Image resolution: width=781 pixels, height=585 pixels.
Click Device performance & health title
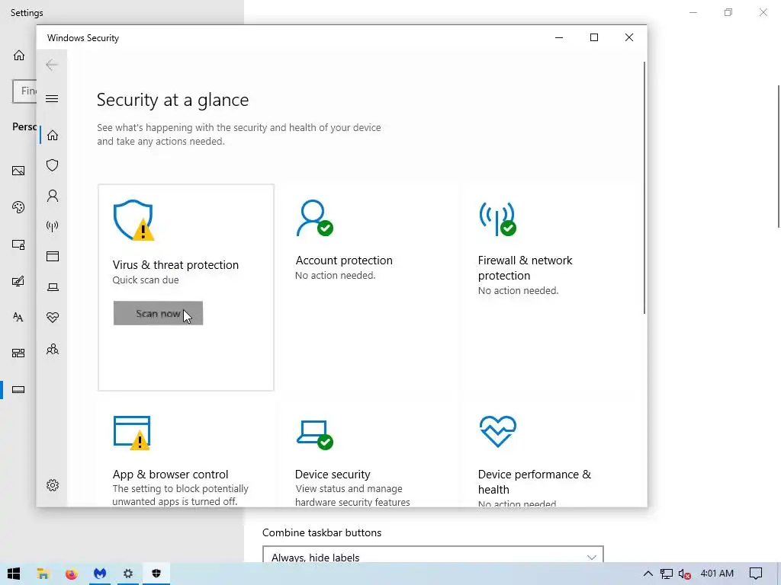[x=535, y=481]
